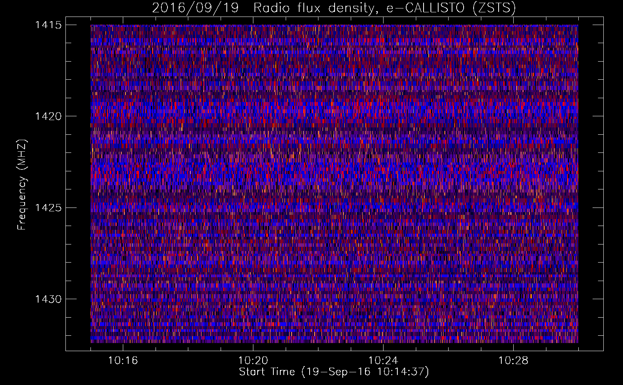Click the 'Frequency (MHZ)' axis label
This screenshot has height=385, width=623.
coord(22,184)
